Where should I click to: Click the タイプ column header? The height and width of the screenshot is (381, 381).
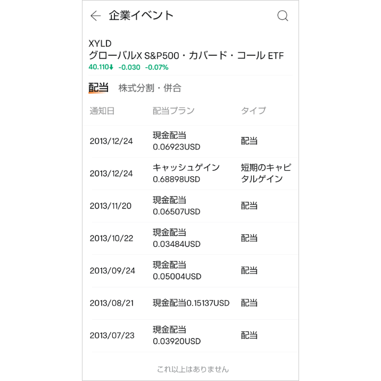point(253,111)
